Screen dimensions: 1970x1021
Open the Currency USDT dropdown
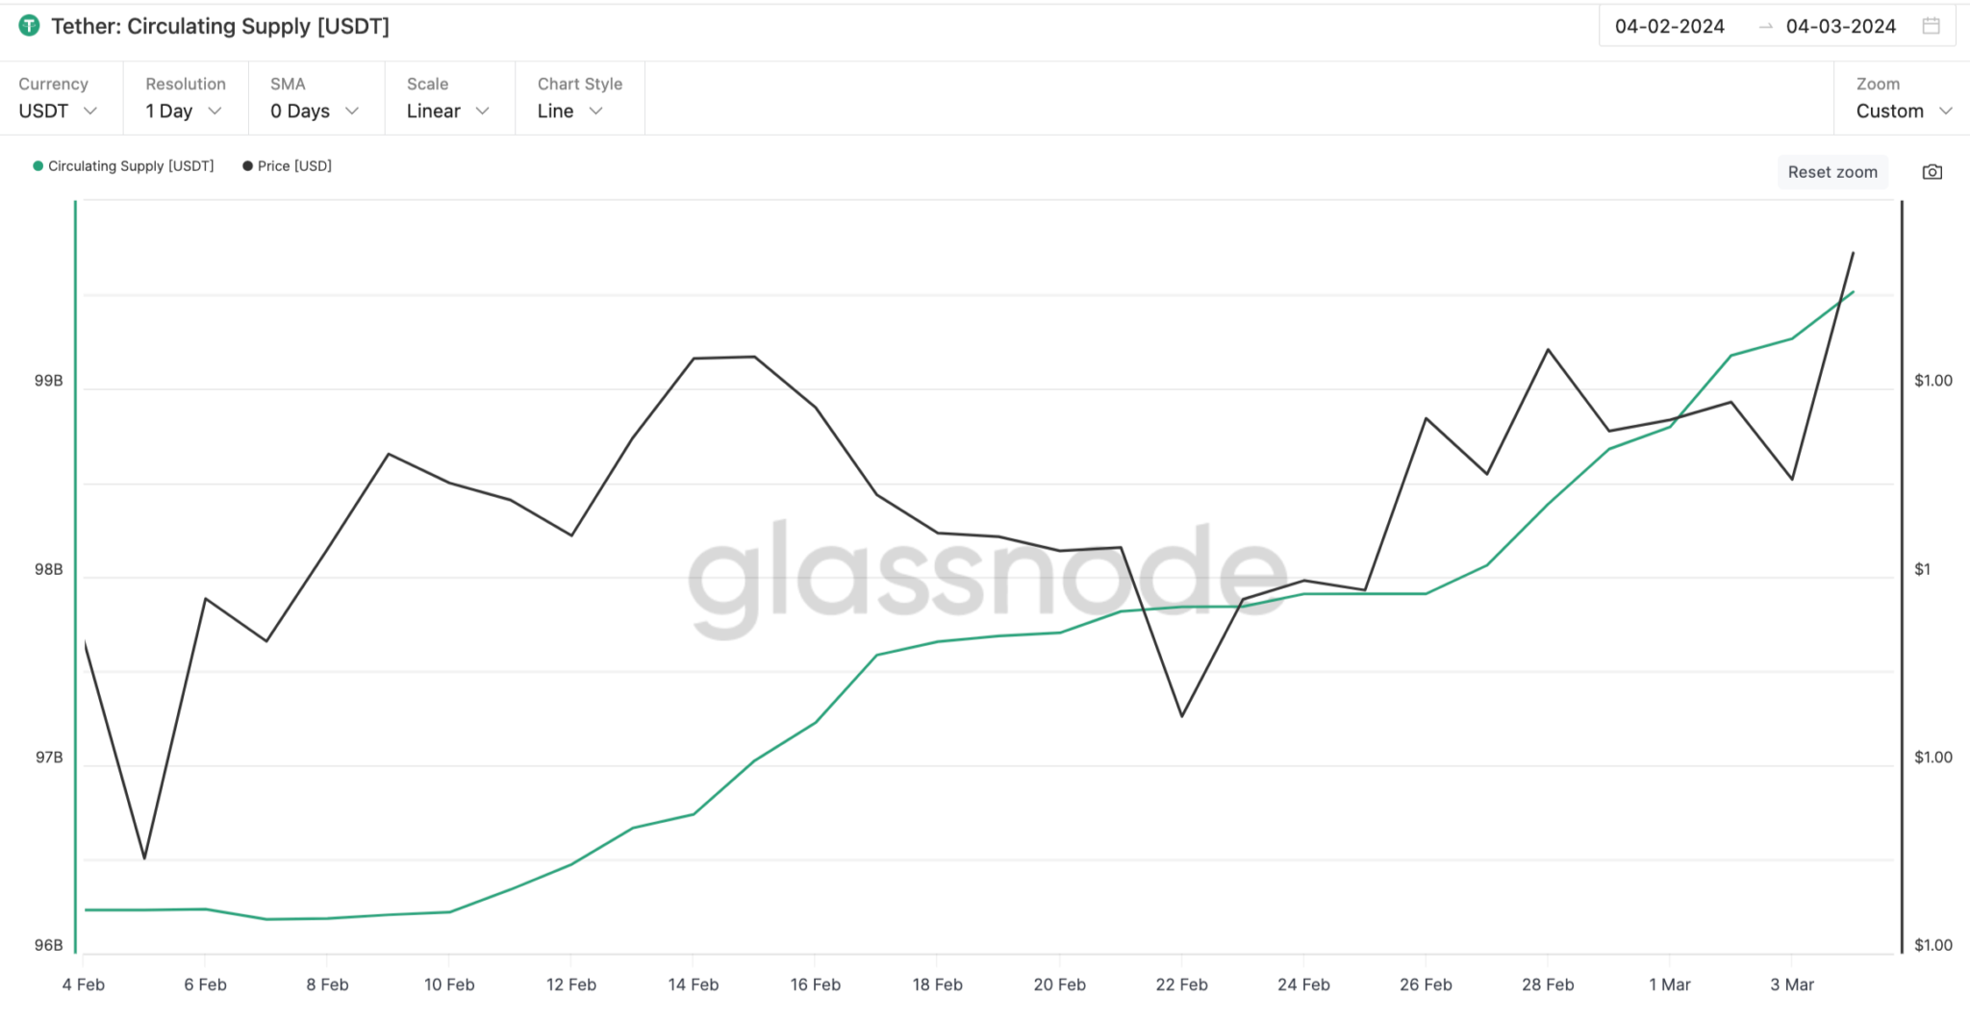pos(58,111)
